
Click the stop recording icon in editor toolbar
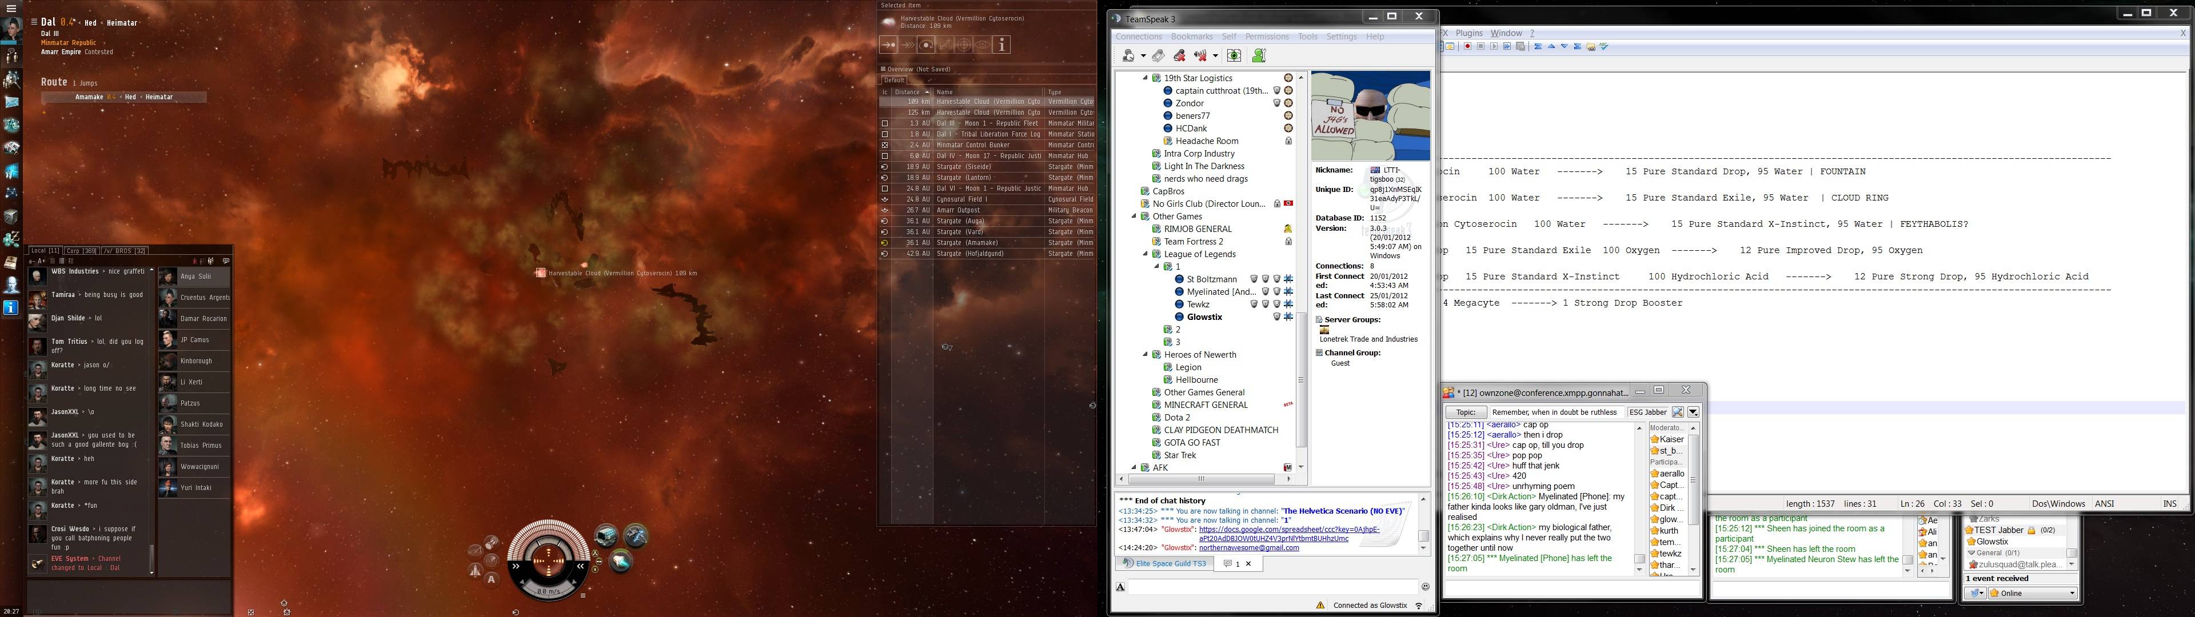(1481, 47)
